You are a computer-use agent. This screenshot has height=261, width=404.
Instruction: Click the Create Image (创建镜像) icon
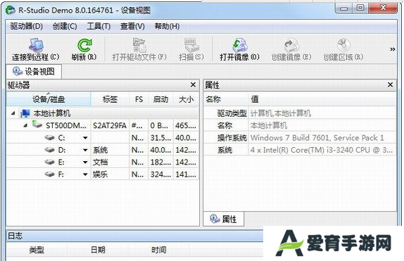tap(291, 45)
